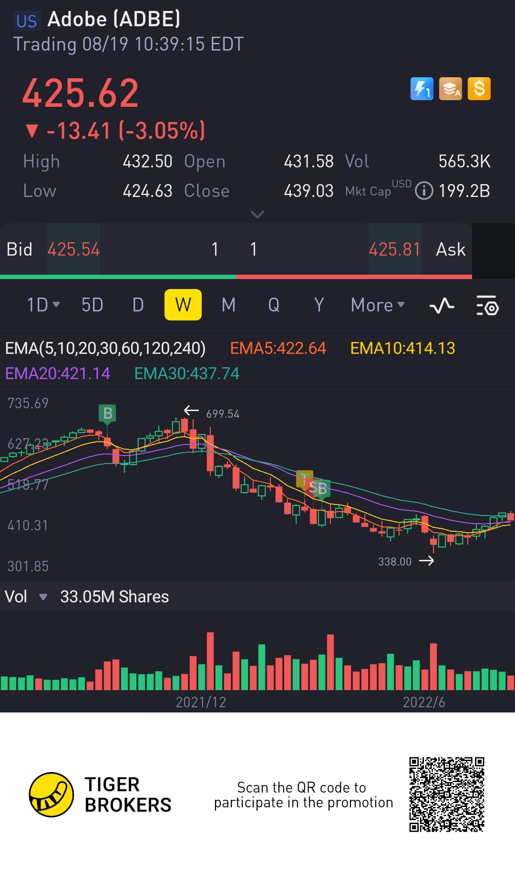
Task: Switch to the M monthly chart tab
Action: 229,305
